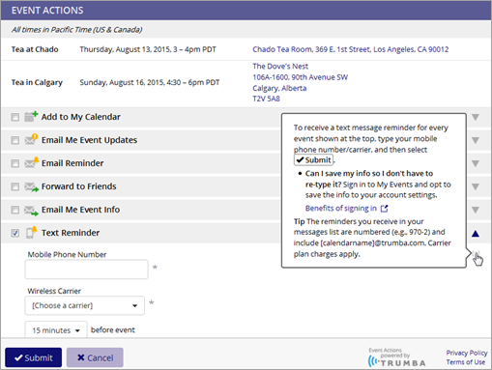Click the Forward to Friends label
Viewport: 492px width, 370px height.
79,186
